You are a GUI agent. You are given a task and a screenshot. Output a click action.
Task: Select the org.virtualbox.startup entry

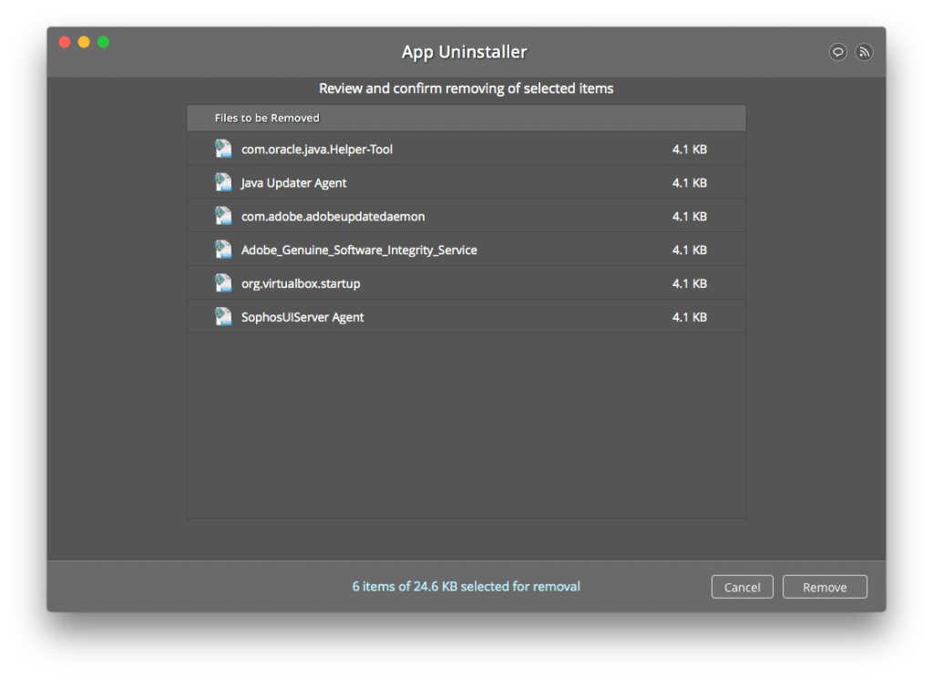pyautogui.click(x=466, y=283)
